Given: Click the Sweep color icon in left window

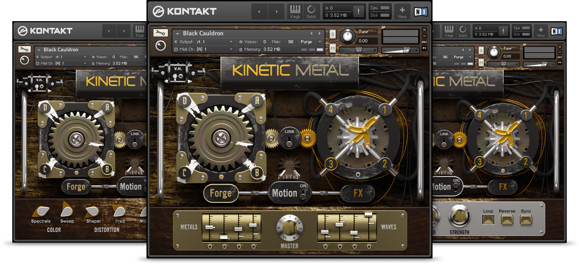Looking at the screenshot, I should tap(67, 209).
